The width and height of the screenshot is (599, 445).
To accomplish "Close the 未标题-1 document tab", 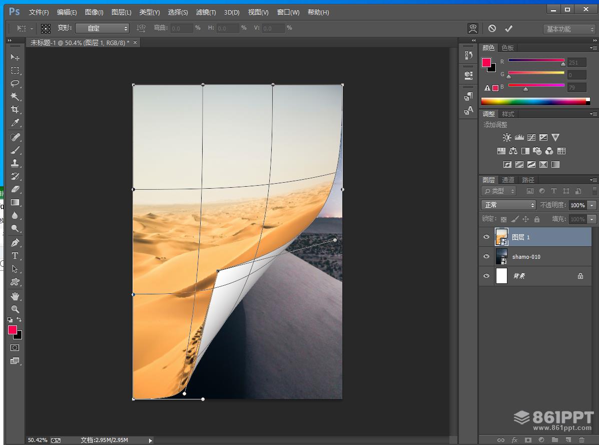I will coord(135,43).
